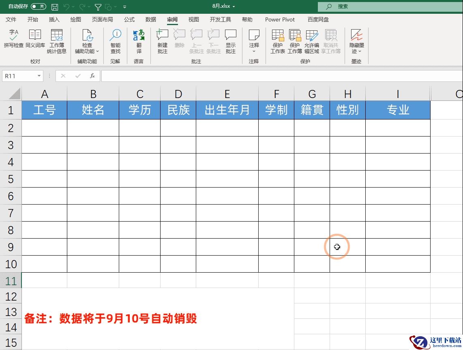This screenshot has width=463, height=350.
Task: Click the filter funnel icon in quick access
Action: 98,7
